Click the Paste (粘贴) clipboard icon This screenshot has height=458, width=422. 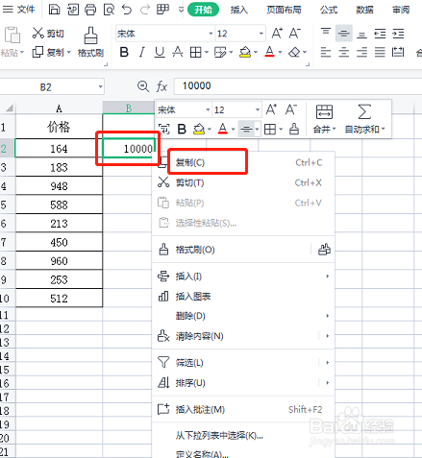click(x=12, y=35)
